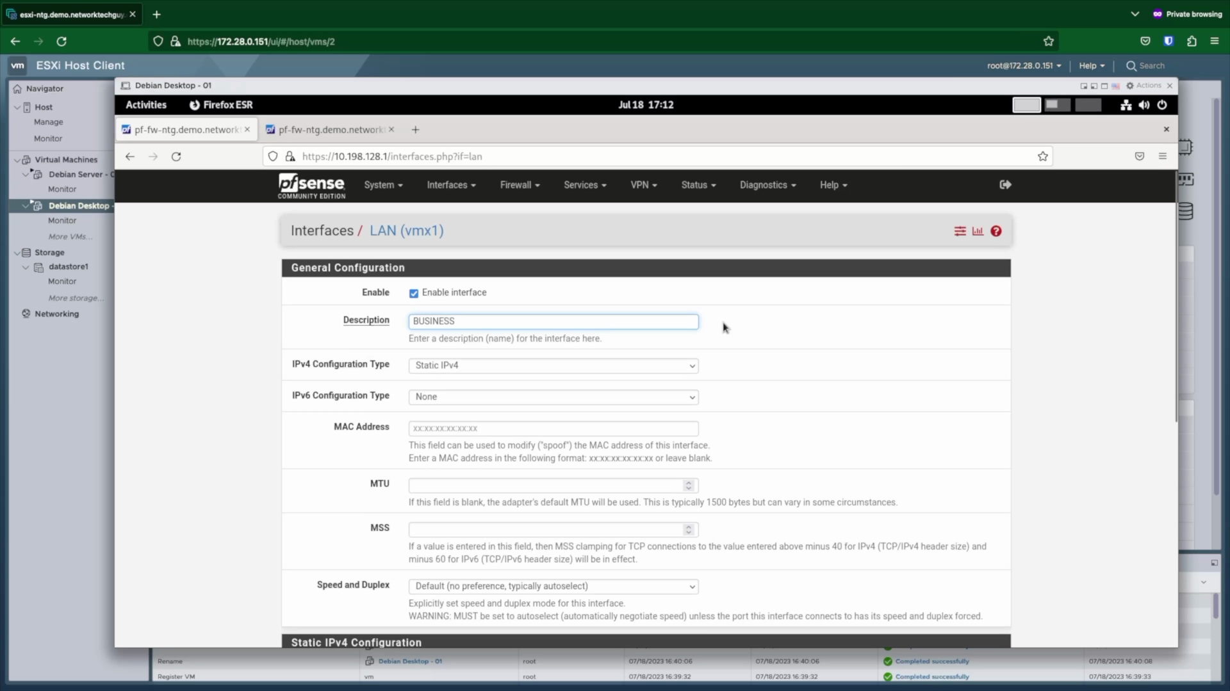The height and width of the screenshot is (691, 1230).
Task: Open Pocket icon in inner Firefox toolbar
Action: point(1140,157)
